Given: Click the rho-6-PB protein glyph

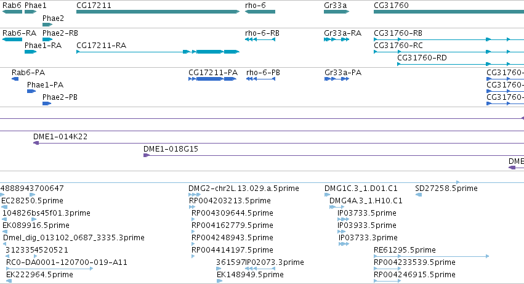Looking at the screenshot, I should click(260, 79).
